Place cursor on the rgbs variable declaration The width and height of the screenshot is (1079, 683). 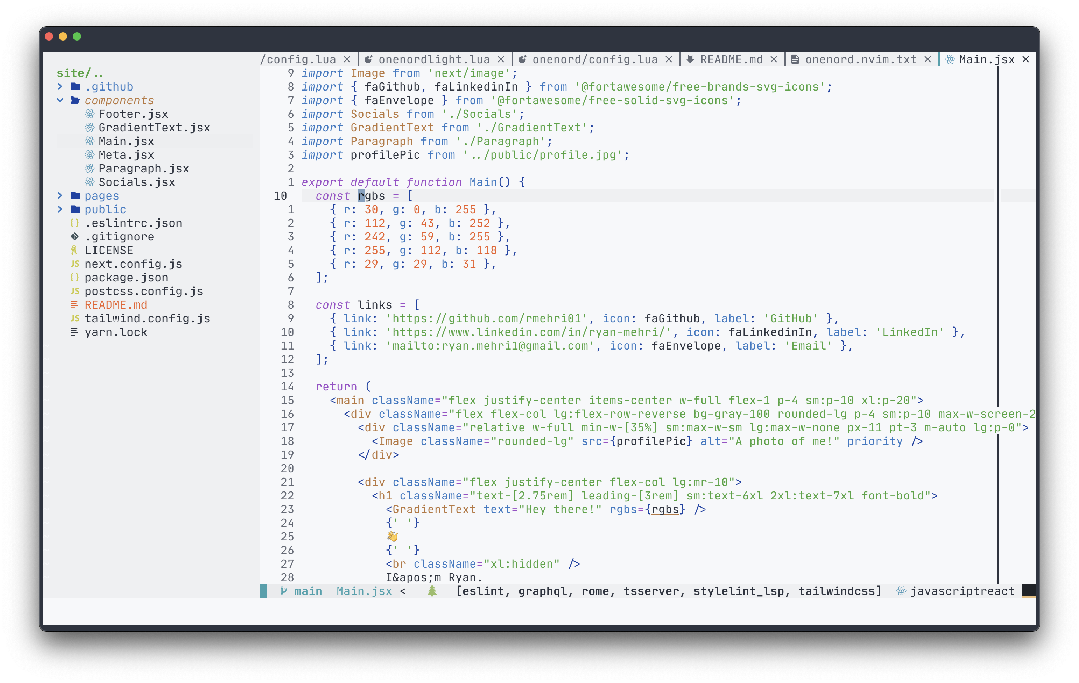click(x=372, y=196)
